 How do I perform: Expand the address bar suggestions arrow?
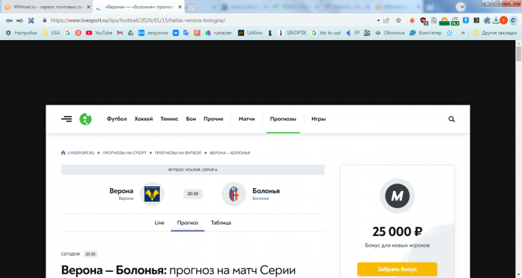[x=378, y=20]
